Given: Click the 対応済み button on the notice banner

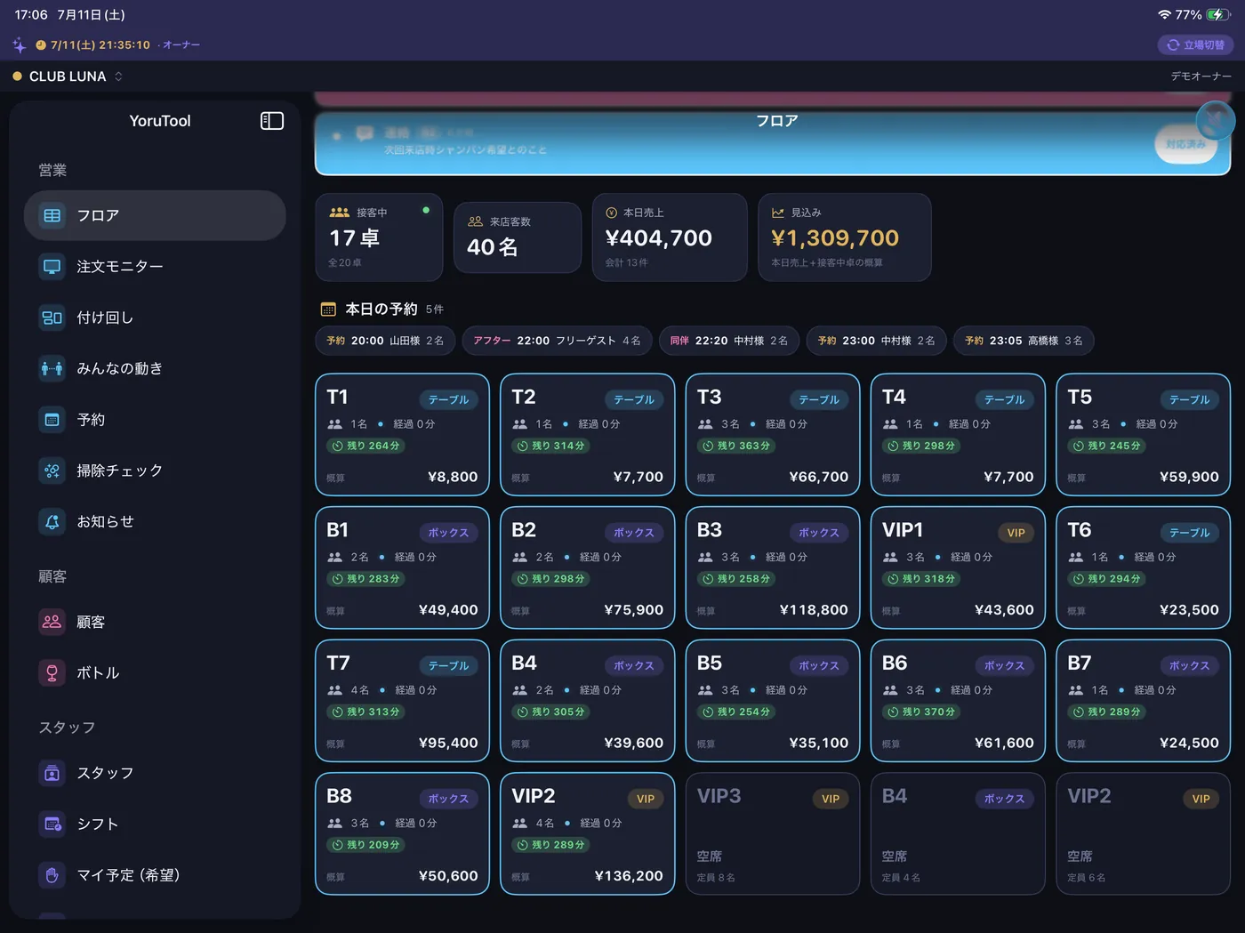Looking at the screenshot, I should [1186, 144].
